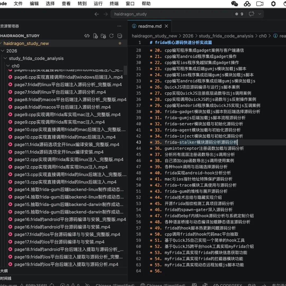Click the code brackets icon in HAIDRAGON_STUDY header

coord(87,36)
